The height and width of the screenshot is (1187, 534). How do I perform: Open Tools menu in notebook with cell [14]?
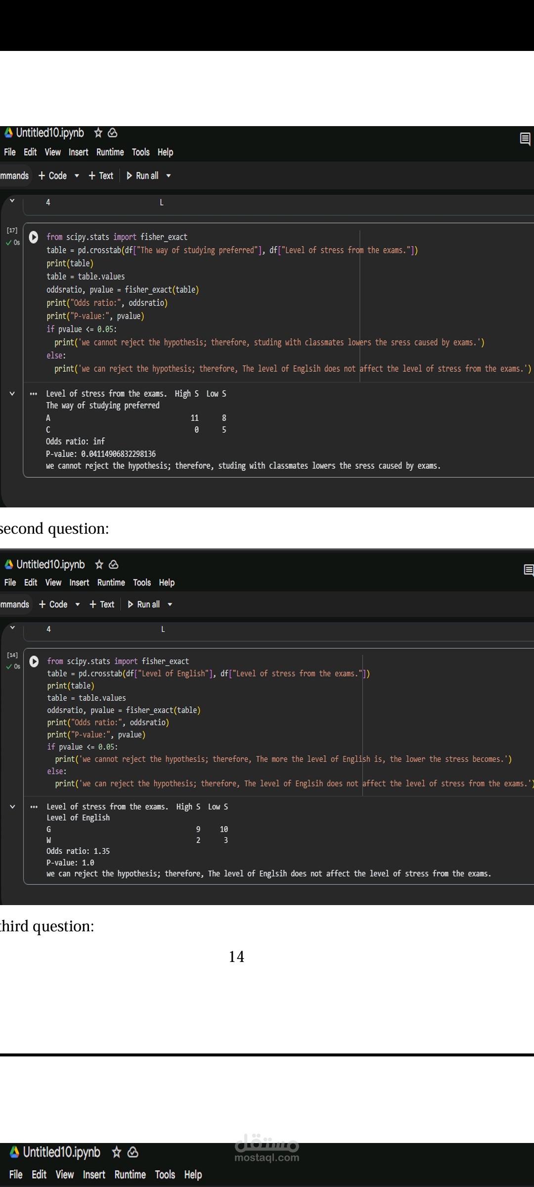(142, 583)
